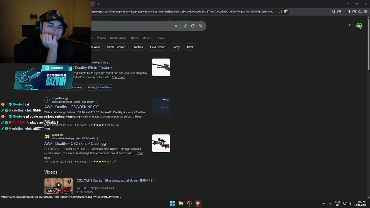
Task: Click the '4,71 US$ to 38,76 US$' price text
Action: point(58,162)
